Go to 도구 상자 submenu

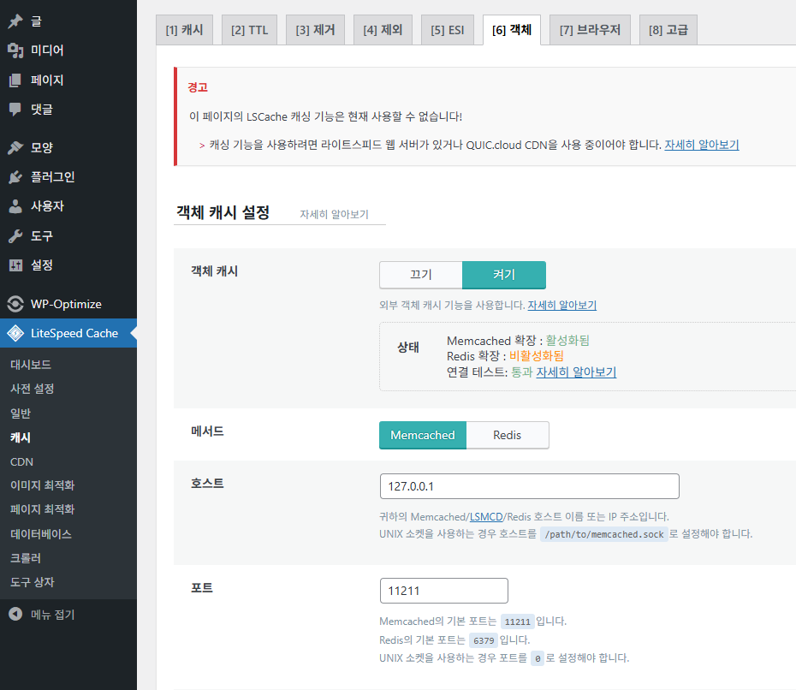[x=32, y=582]
